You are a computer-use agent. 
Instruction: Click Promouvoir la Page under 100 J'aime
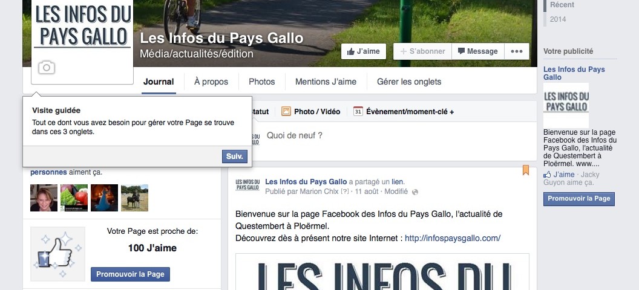[x=131, y=274]
